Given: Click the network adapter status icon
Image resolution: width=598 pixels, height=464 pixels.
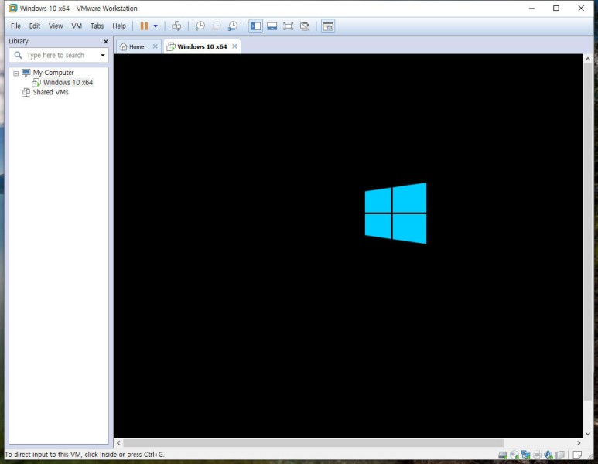Looking at the screenshot, I should coord(525,455).
